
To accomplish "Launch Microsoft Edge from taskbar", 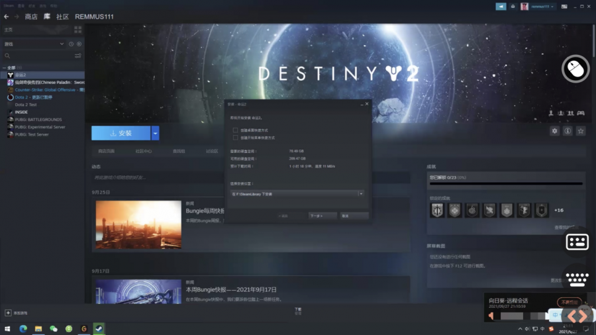I will 23,328.
